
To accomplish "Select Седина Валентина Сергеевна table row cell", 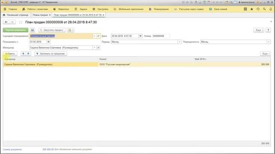I will (51, 65).
